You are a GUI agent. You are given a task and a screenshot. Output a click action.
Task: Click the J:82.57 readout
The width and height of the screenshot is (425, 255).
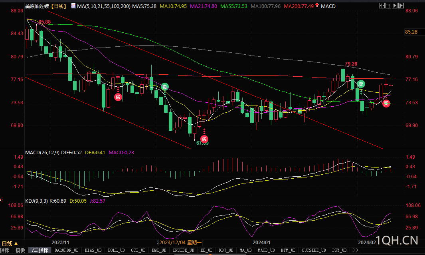[98, 201]
